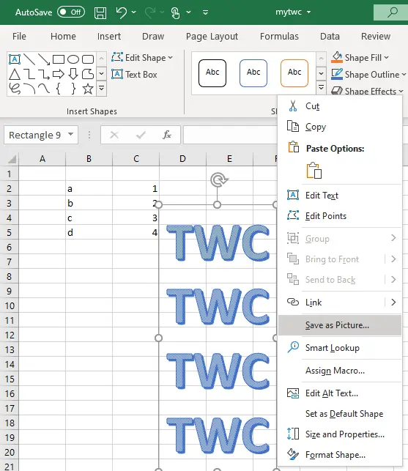Click the formula bar input field
Viewport: 408px width, 471px height.
[x=230, y=135]
